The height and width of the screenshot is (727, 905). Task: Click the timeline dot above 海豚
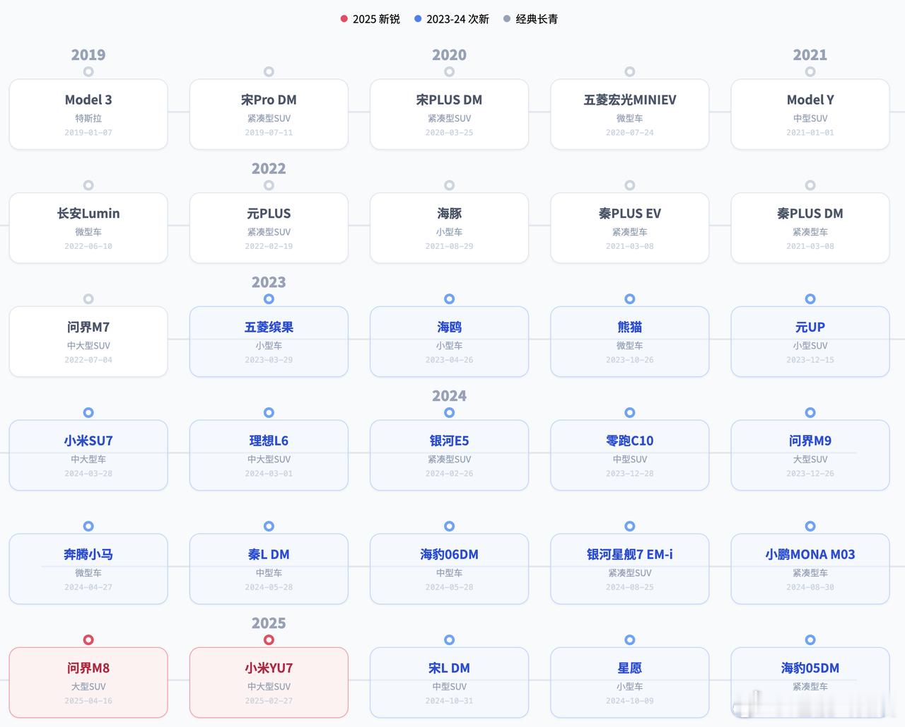click(x=449, y=185)
